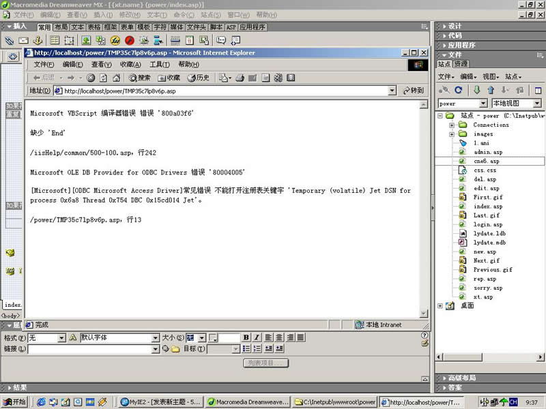
Task: Click the Point to File target icon
Action: coord(165,348)
